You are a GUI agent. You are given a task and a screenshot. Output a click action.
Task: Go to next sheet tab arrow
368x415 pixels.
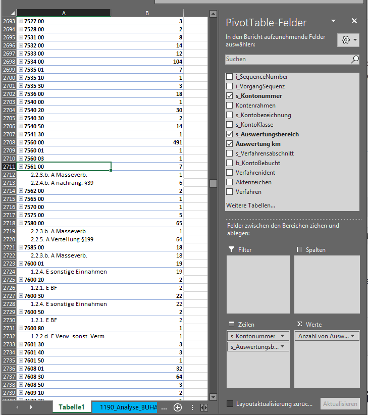(x=31, y=407)
